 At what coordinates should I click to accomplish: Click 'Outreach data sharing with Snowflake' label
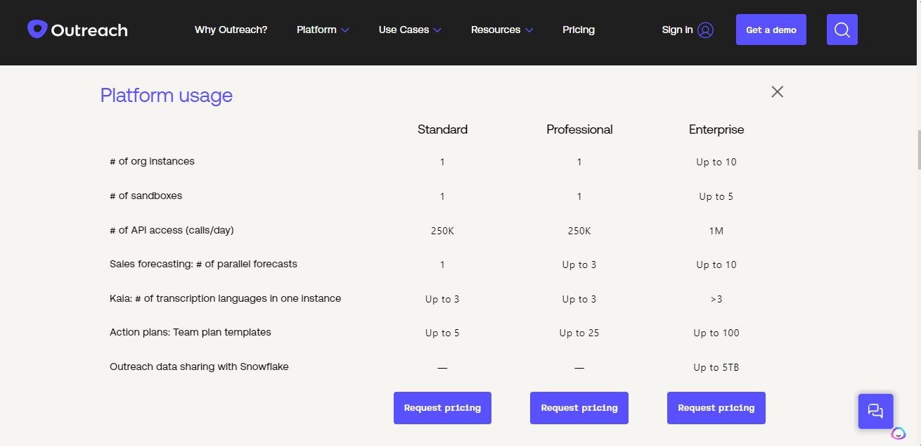[199, 367]
